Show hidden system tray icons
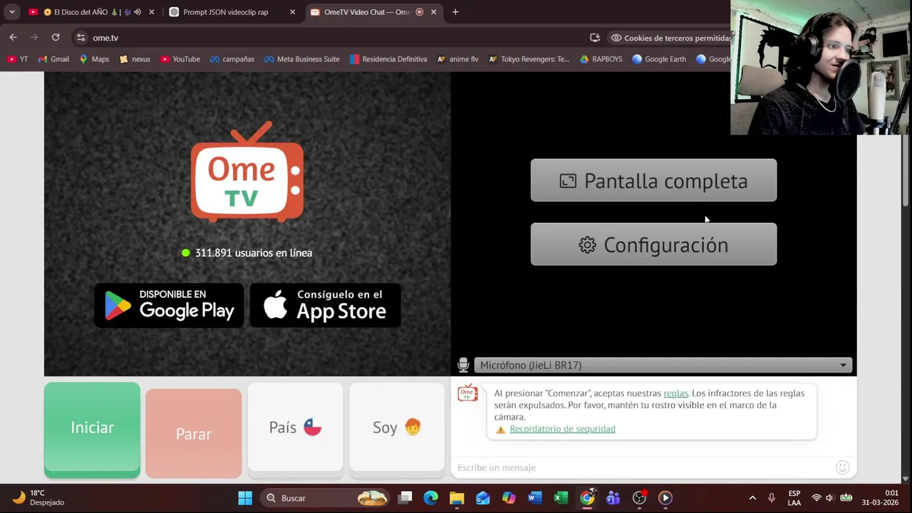This screenshot has height=513, width=912. (752, 498)
